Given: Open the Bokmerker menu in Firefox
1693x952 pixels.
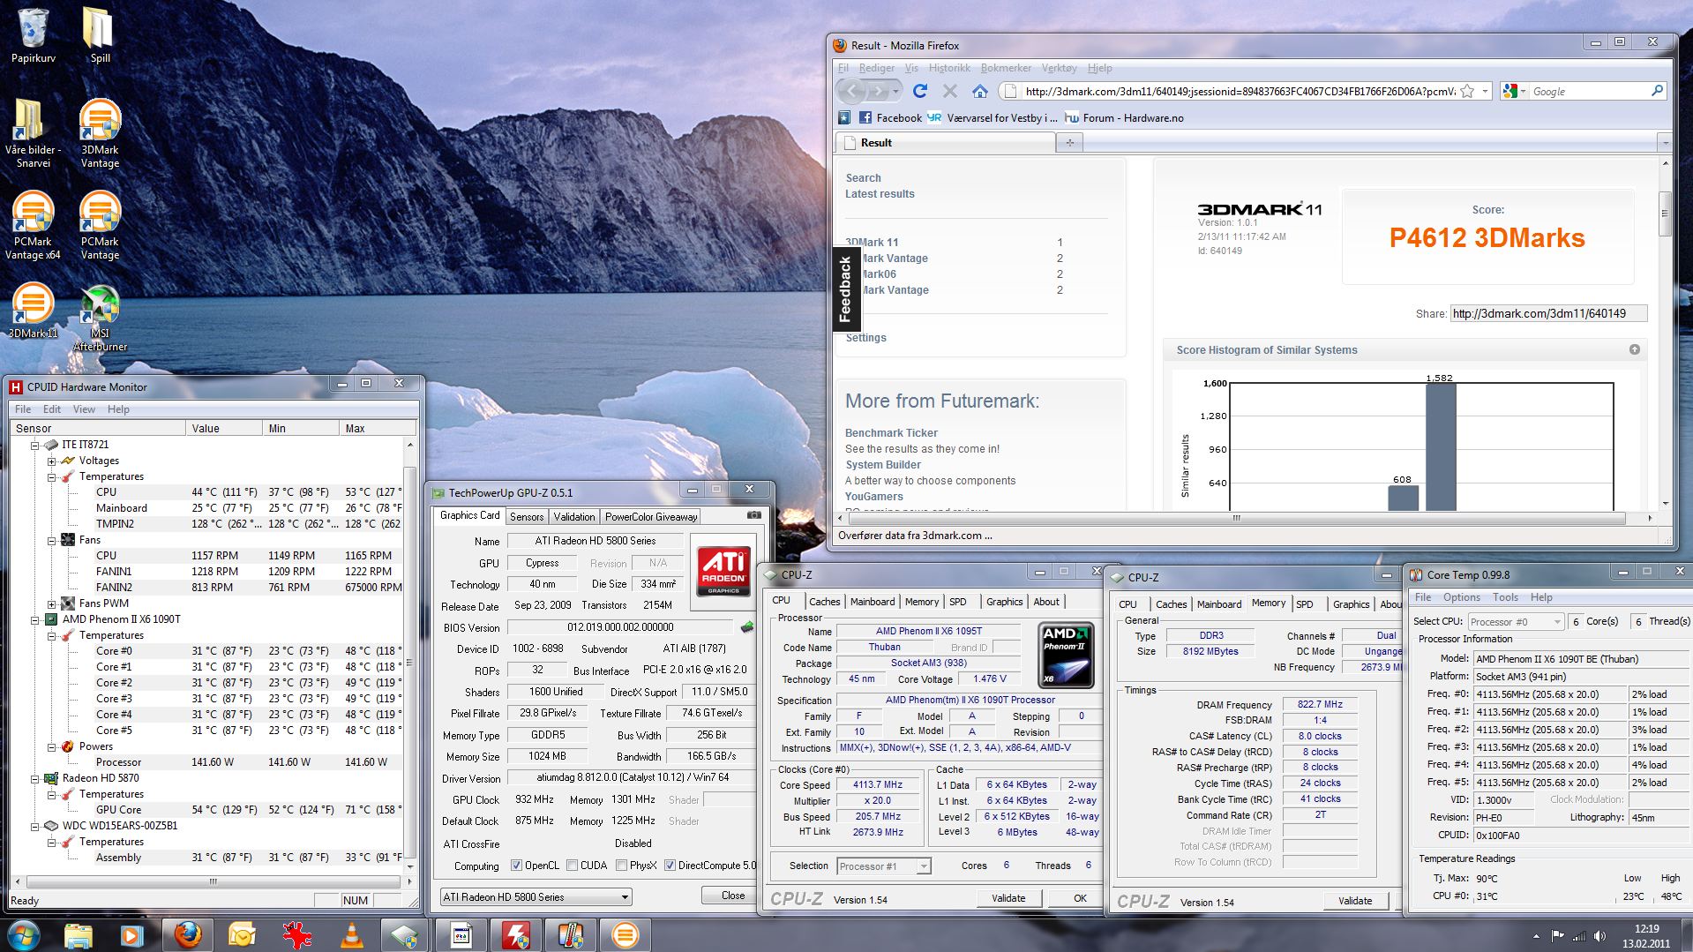Looking at the screenshot, I should (x=1006, y=68).
